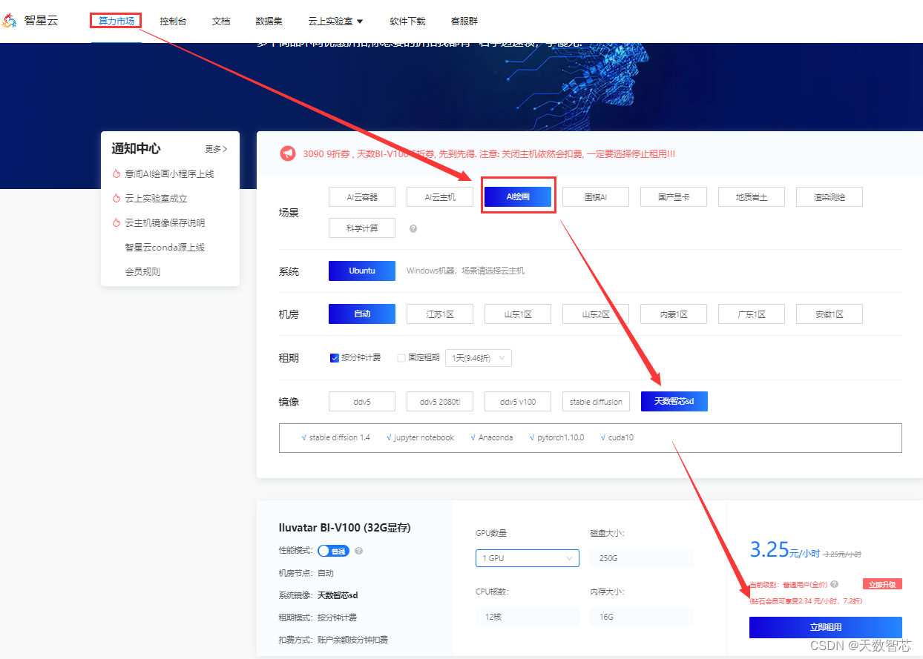Select AI云主机 scenario
The image size is (923, 659).
pos(440,197)
